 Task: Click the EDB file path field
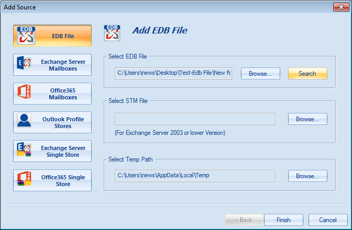[x=173, y=74]
